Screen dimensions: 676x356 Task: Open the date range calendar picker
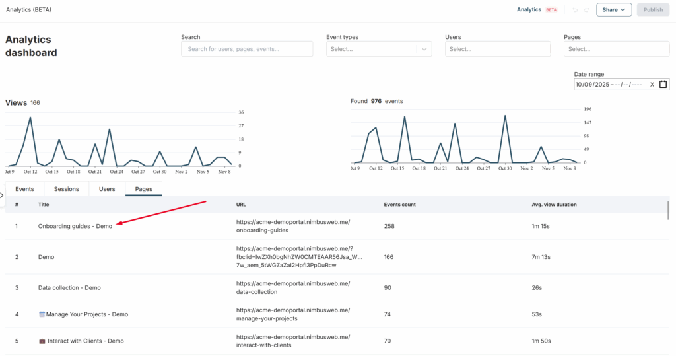click(x=663, y=84)
